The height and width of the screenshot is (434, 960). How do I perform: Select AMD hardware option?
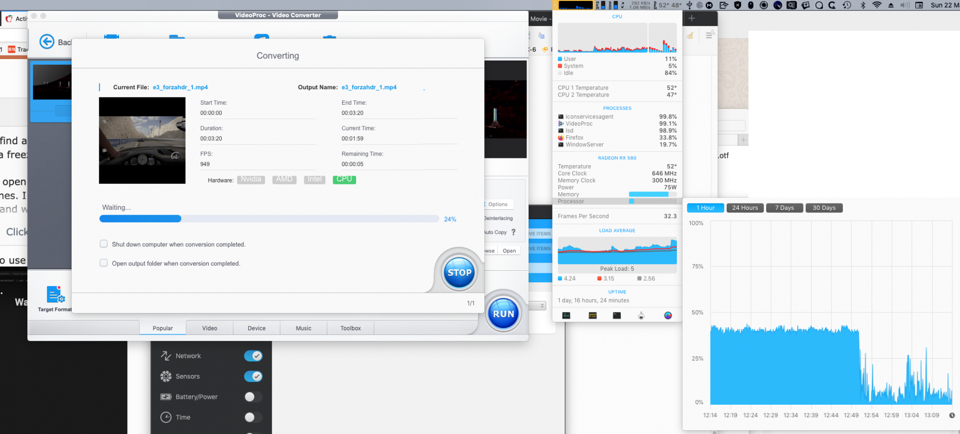pyautogui.click(x=284, y=180)
